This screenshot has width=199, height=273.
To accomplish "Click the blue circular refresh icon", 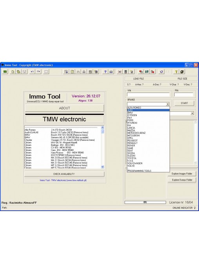I will point(161,71).
